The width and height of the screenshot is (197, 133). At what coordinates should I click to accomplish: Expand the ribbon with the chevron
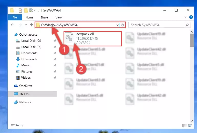(x=185, y=17)
